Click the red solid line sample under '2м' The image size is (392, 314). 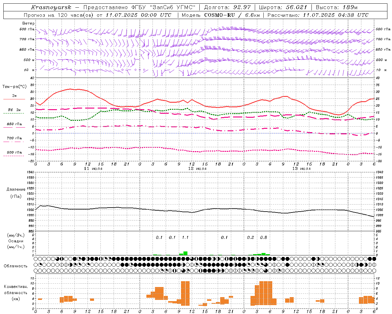click(14, 99)
